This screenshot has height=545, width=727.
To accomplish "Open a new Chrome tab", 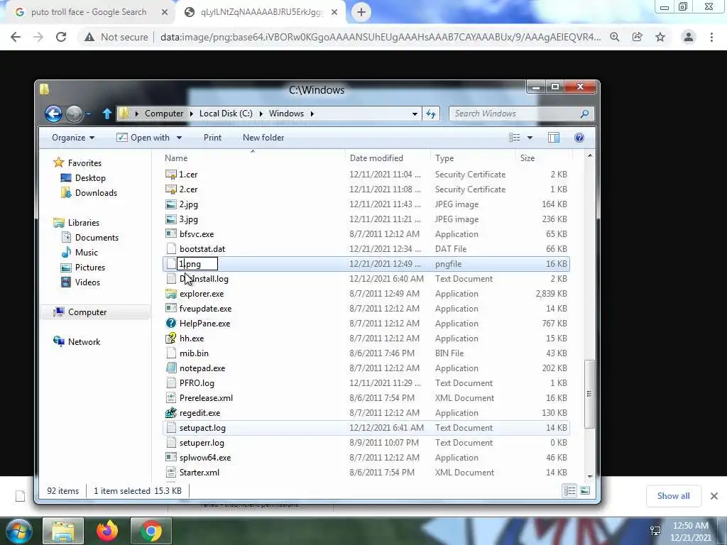I will 361,12.
